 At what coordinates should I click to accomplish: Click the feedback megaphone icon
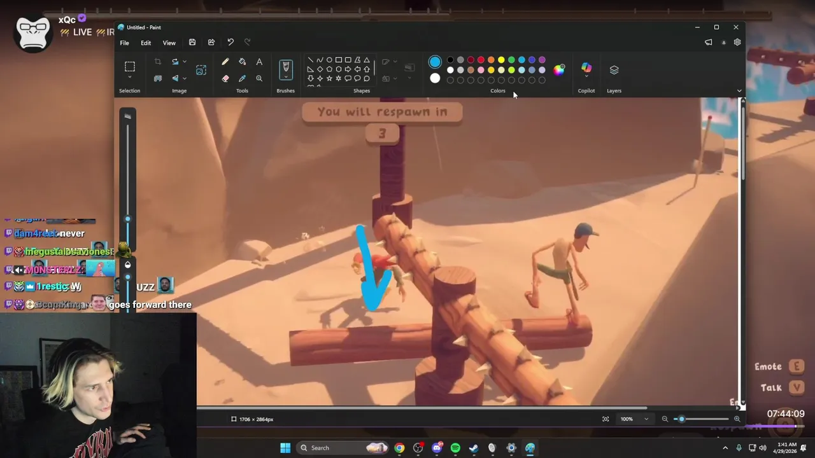pos(709,43)
